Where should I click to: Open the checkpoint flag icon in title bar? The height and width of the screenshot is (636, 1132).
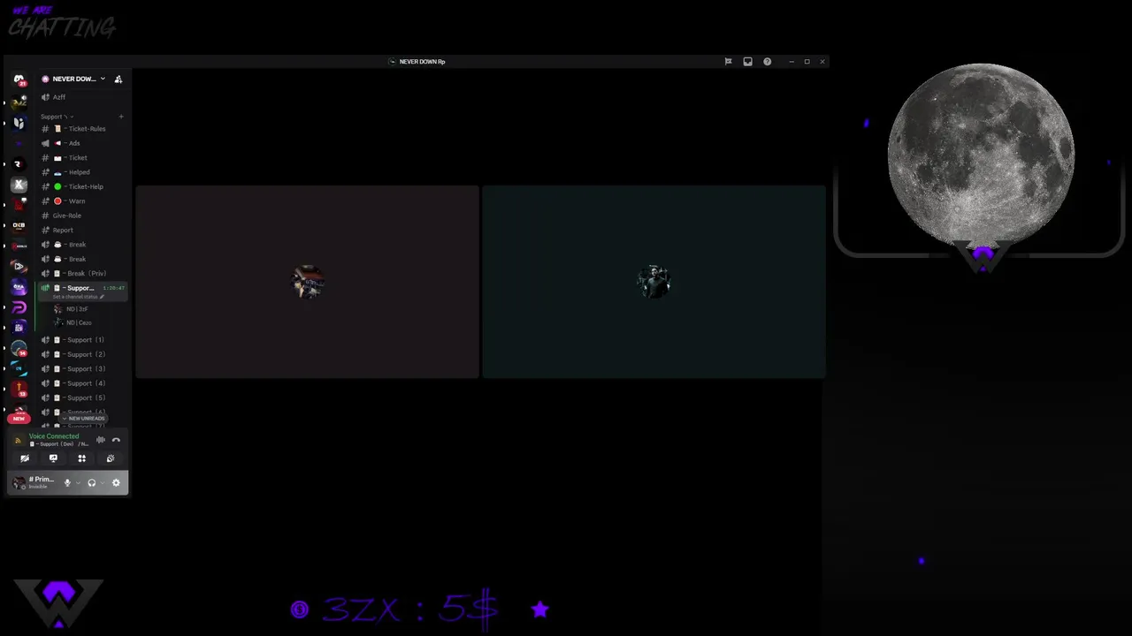pyautogui.click(x=728, y=62)
